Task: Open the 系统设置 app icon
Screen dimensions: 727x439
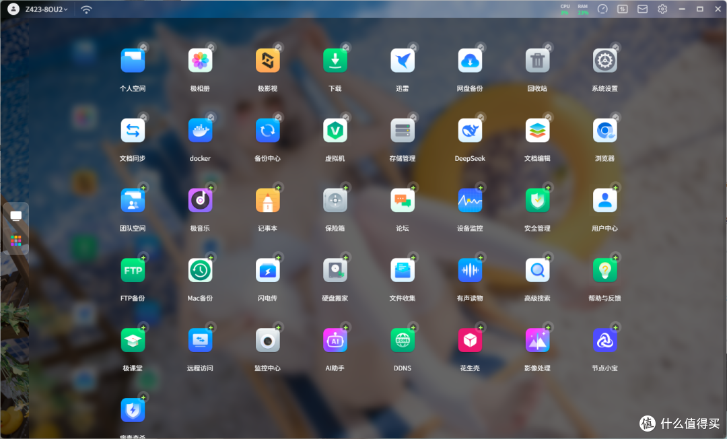Action: click(x=605, y=61)
